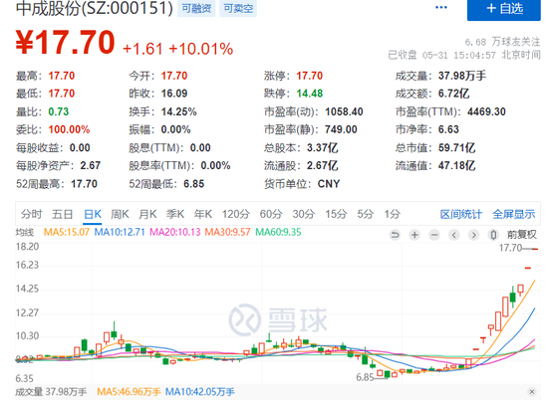Viewport: 548px width, 400px height.
Task: Select the 可卖空 tag
Action: click(x=238, y=8)
